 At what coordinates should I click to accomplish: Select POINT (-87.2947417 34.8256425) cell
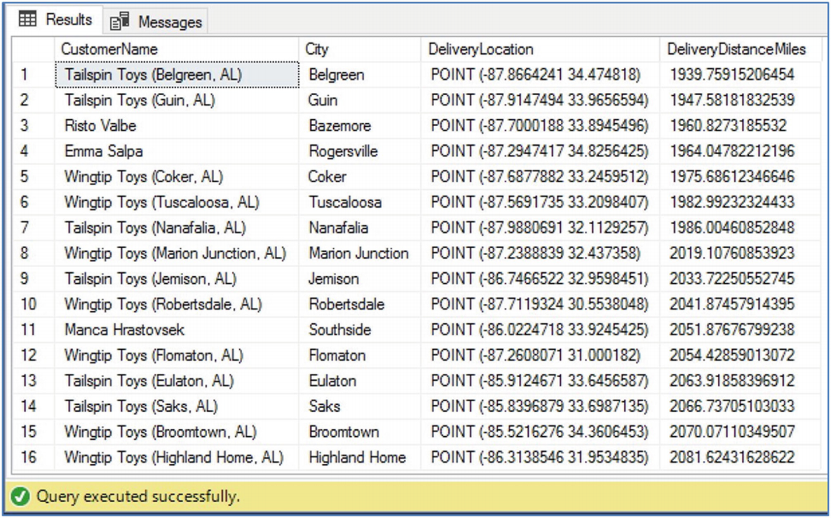pos(540,151)
